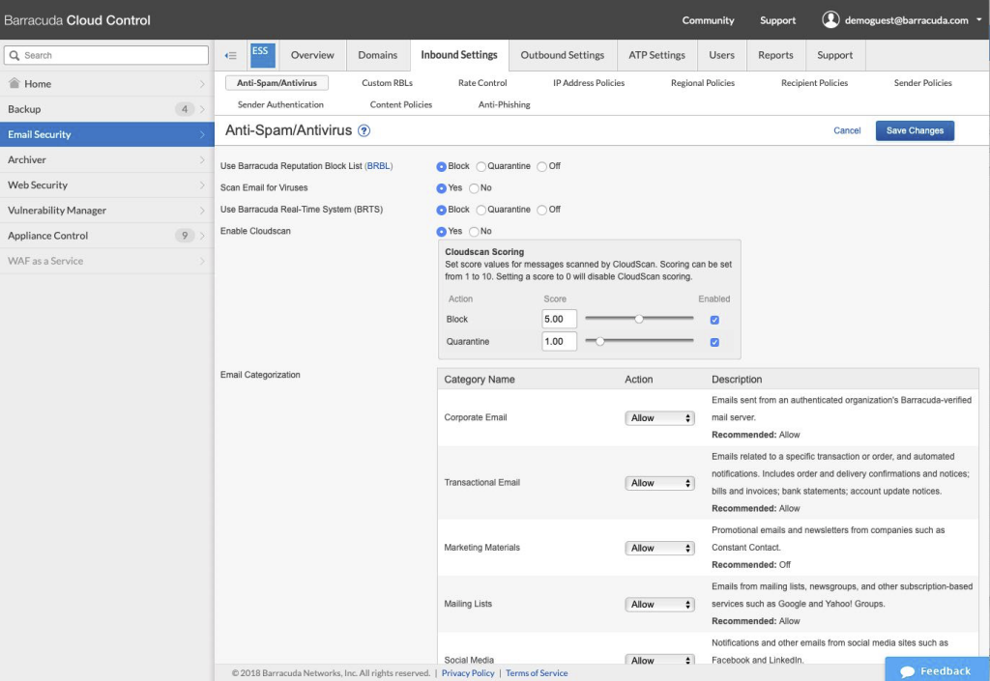Expand the Archiver chevron
The width and height of the screenshot is (990, 681).
click(202, 159)
